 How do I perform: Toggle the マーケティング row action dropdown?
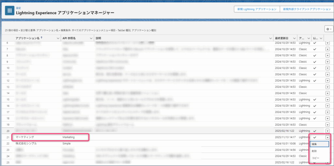(327, 137)
